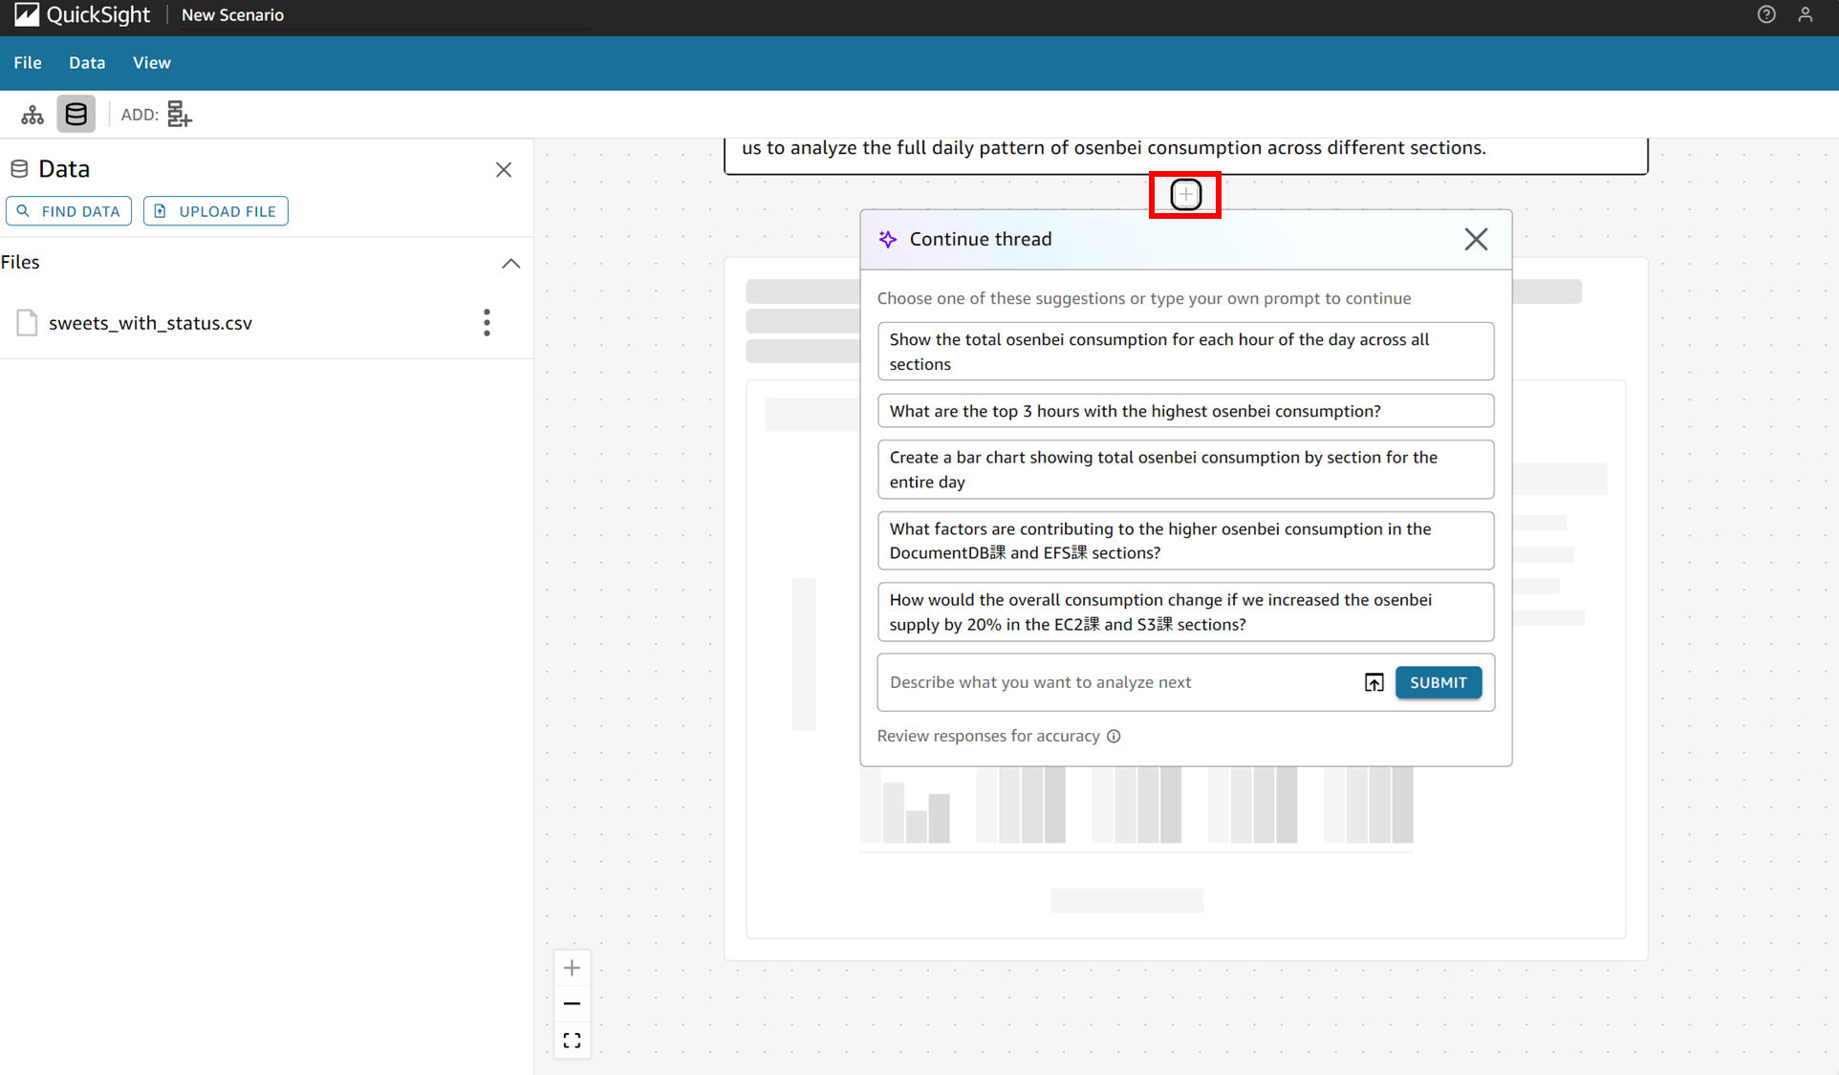This screenshot has height=1075, width=1839.
Task: Click the info icon beside Review responses
Action: click(x=1114, y=736)
